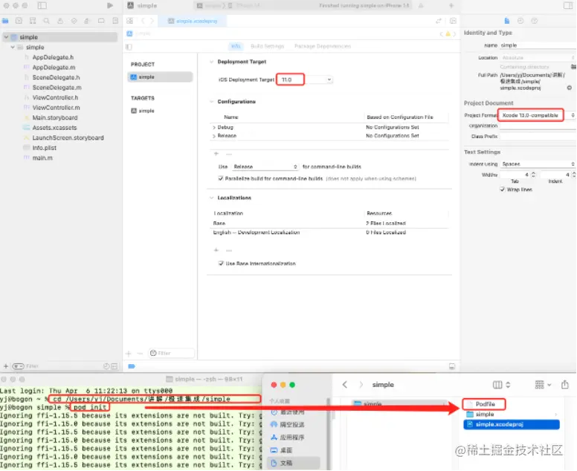Collapse the Deployment Target section
This screenshot has height=471, width=577.
click(212, 62)
